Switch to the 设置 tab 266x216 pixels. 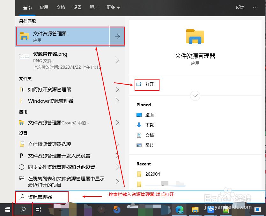(x=78, y=7)
